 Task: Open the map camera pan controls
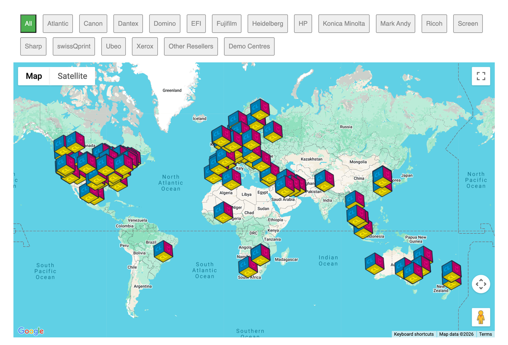pyautogui.click(x=481, y=284)
